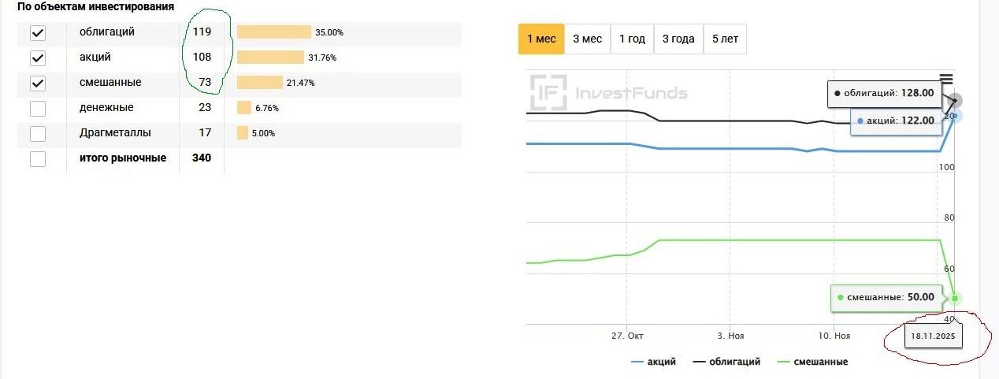Select the 5 лет period button
Viewport: 999px width, 379px height.
[725, 39]
